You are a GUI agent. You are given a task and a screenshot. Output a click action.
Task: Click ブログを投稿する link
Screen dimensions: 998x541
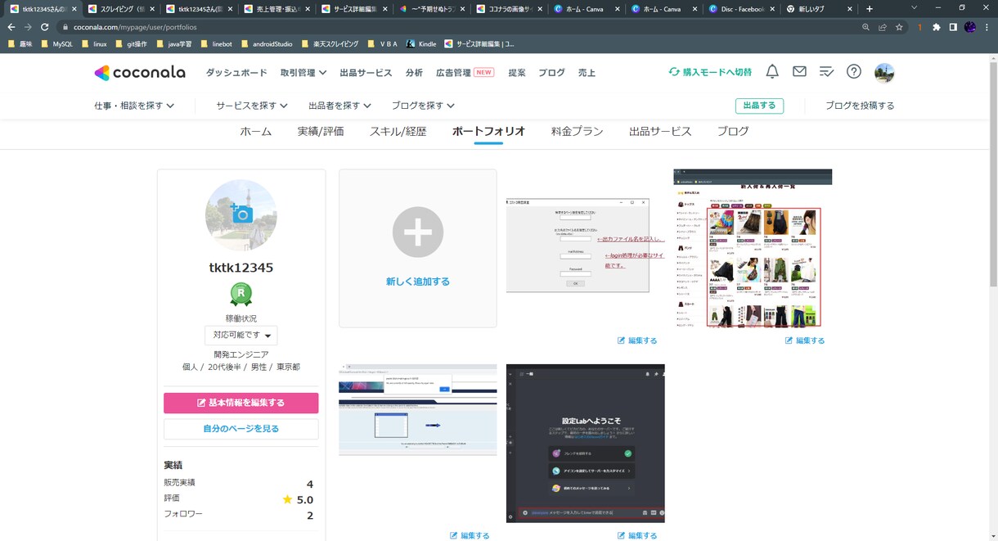click(x=860, y=106)
